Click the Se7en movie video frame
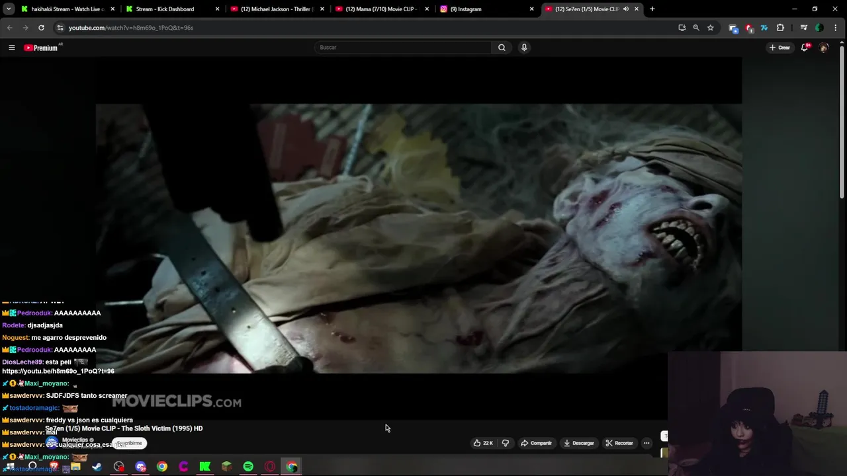 click(x=419, y=238)
